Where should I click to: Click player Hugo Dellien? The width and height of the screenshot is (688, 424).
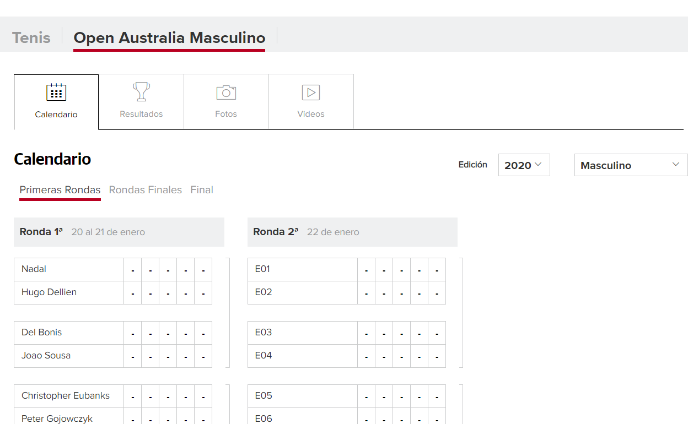pyautogui.click(x=49, y=292)
